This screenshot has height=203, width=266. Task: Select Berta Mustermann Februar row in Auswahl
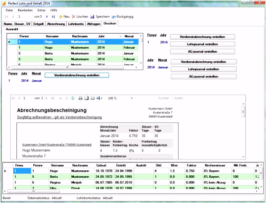[x=78, y=59]
